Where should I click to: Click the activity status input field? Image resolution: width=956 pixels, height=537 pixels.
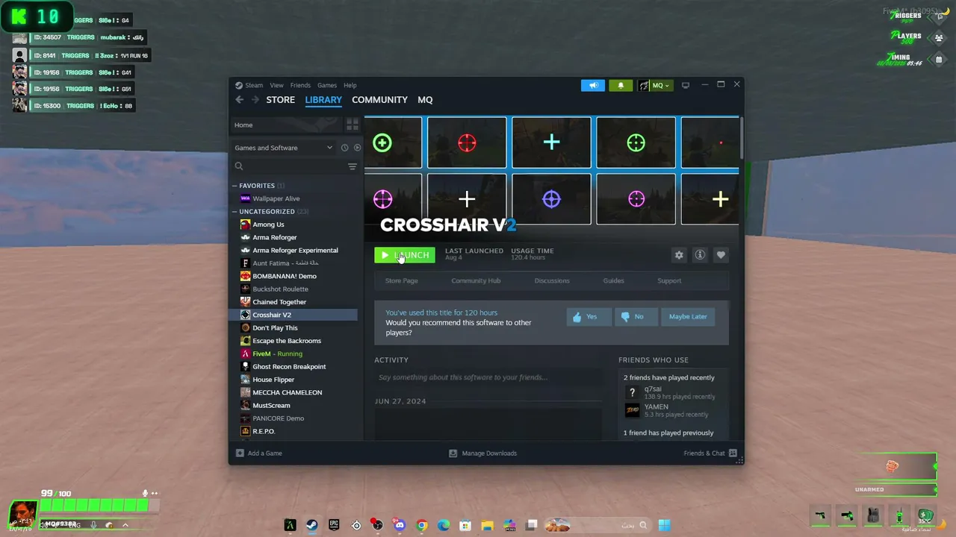(488, 377)
